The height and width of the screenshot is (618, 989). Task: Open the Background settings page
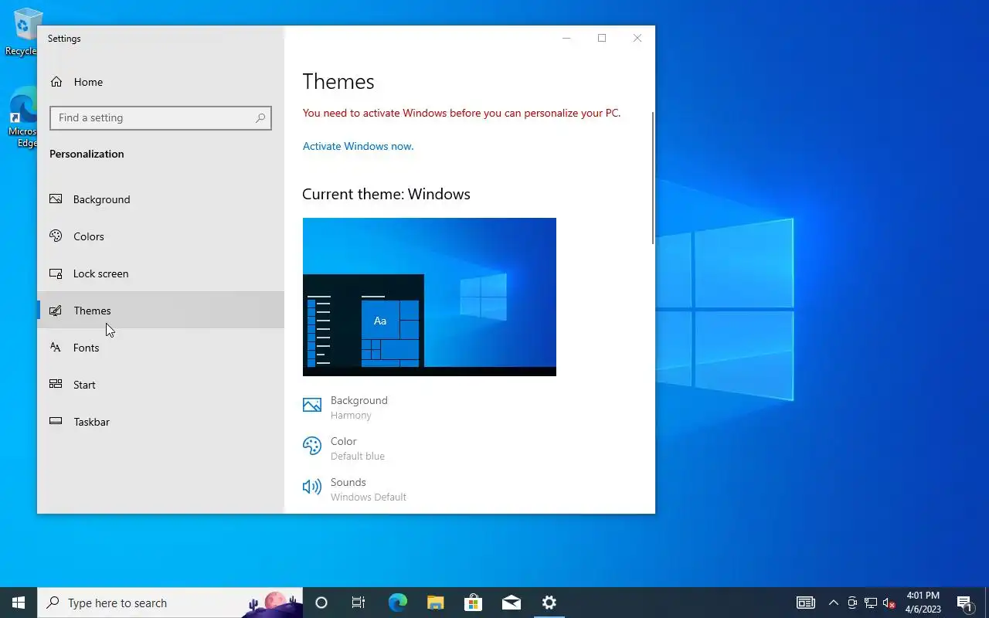click(x=161, y=199)
